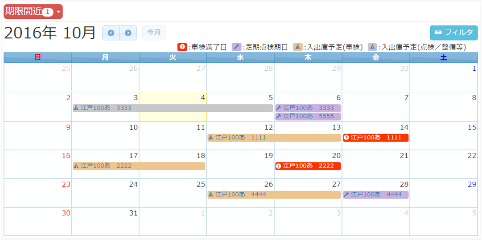
Task: Click the 定期点検期日 wrench legend icon
Action: tap(236, 47)
